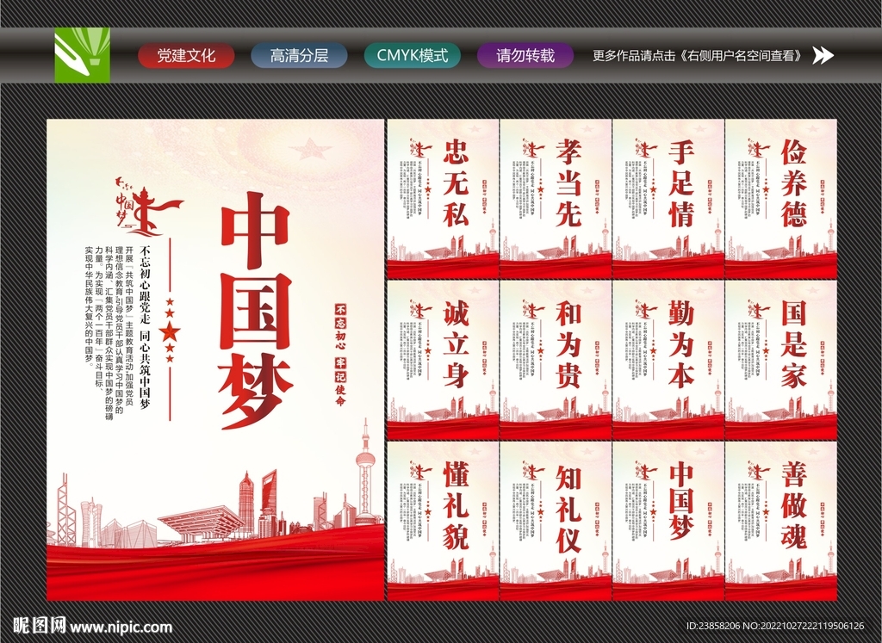Click the 高清分层 button
Viewport: 882px width, 643px height.
point(299,56)
